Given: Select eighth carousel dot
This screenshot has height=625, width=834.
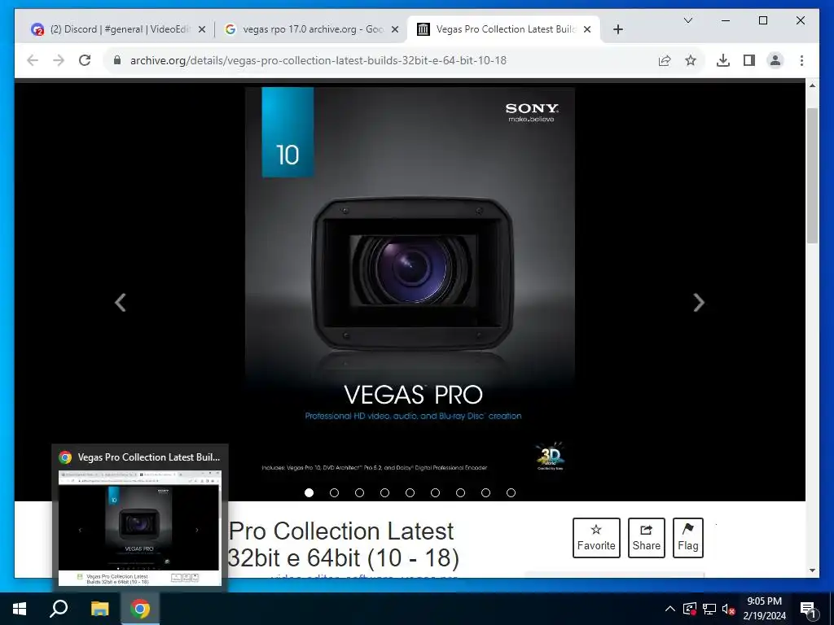Looking at the screenshot, I should 485,492.
